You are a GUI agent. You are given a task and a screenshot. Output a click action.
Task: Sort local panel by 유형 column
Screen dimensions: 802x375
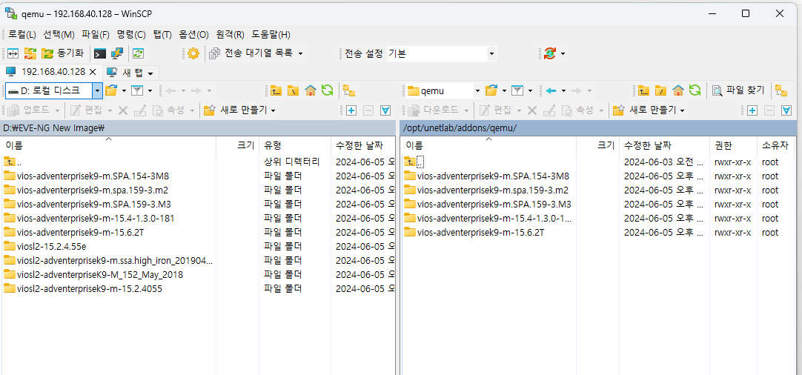[294, 145]
